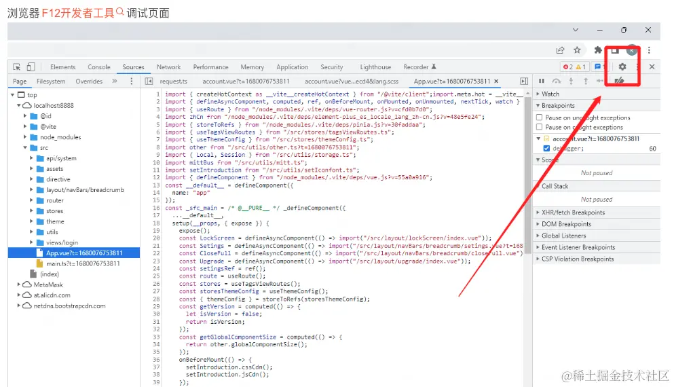Click the Step debugger arrow icon
Screen dimensions: 674x387
coord(599,81)
